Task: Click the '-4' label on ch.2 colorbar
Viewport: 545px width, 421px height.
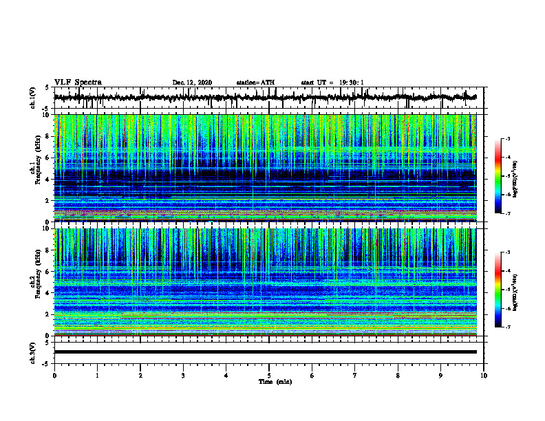Action: (508, 271)
